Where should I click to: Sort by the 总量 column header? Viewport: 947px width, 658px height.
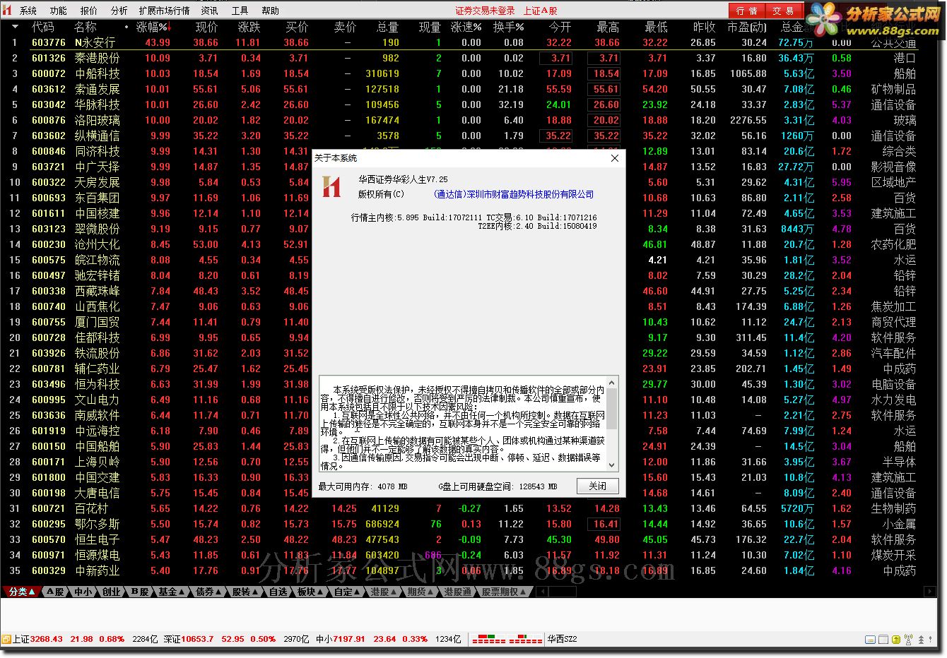tap(387, 27)
